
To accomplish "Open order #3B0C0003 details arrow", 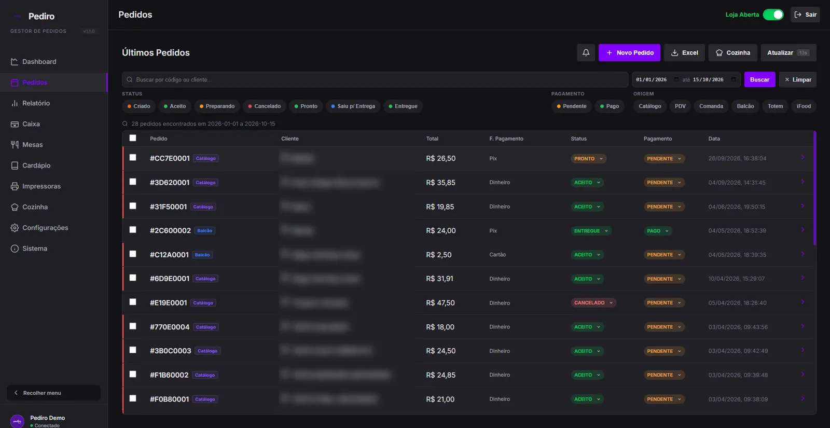I will coord(803,350).
